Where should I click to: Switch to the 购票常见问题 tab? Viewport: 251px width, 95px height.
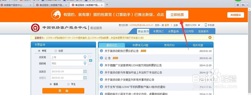(140, 45)
